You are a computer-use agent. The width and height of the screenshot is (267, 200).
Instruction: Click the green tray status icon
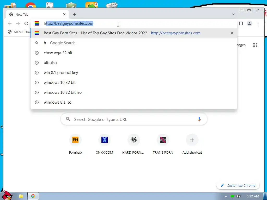coord(232,196)
